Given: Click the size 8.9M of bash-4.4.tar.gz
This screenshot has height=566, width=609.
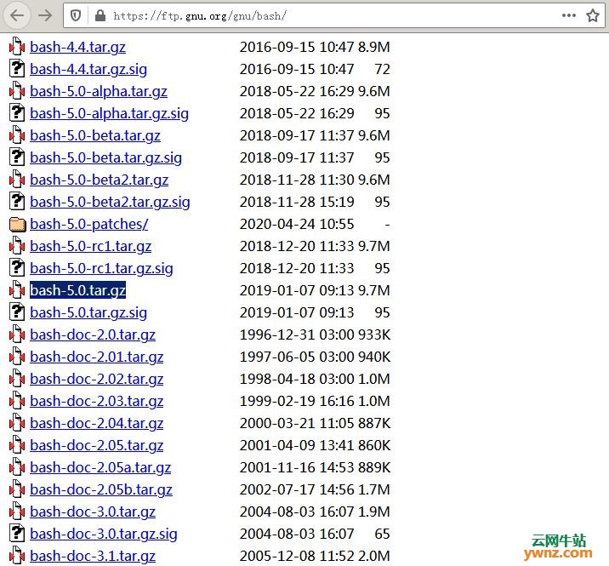Looking at the screenshot, I should coord(374,47).
